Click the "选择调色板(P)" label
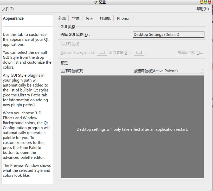213x191 pixels. (x=73, y=71)
